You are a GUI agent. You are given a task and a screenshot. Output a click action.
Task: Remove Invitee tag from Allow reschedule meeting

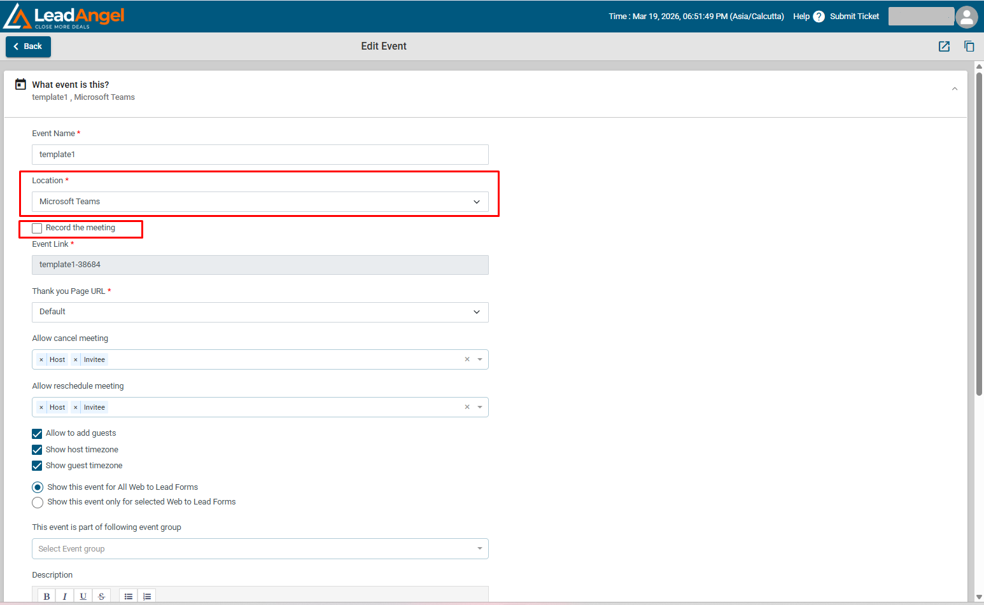coord(76,408)
